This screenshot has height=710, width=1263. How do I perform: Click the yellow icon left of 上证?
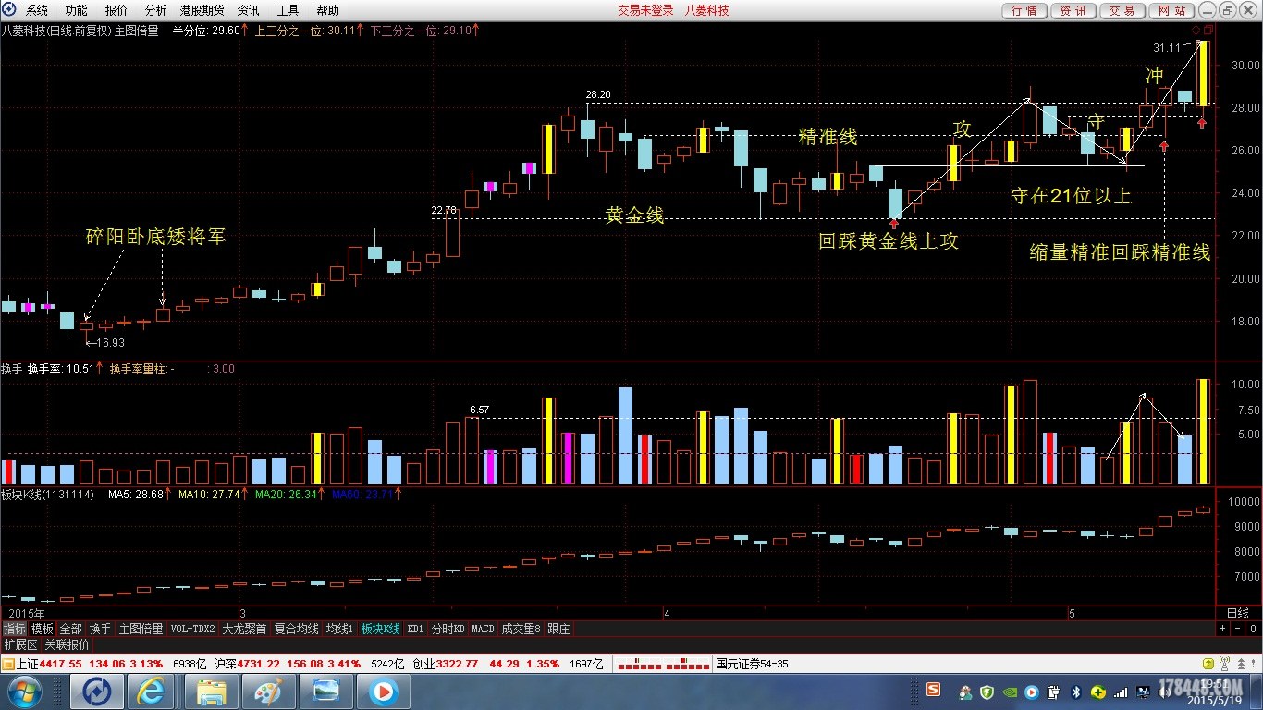point(7,664)
